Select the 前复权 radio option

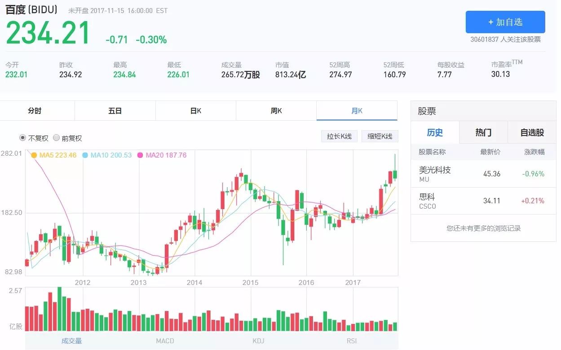57,138
